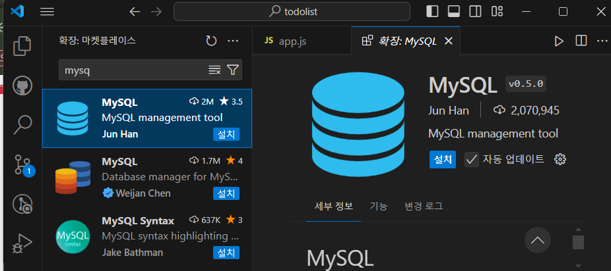Click the large MySQL database logo
611x271 pixels.
click(x=358, y=124)
